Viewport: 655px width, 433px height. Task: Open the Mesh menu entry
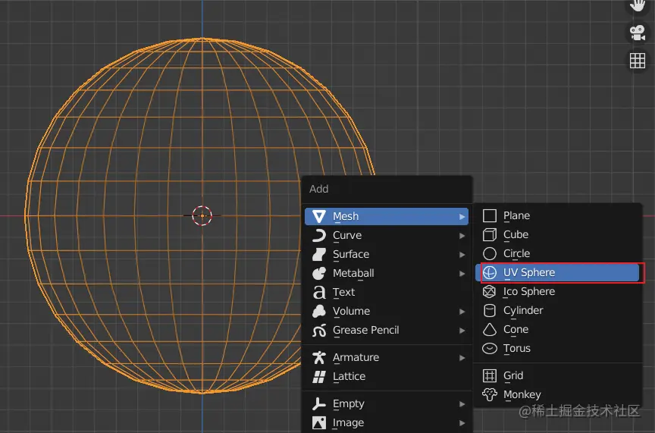coord(387,217)
